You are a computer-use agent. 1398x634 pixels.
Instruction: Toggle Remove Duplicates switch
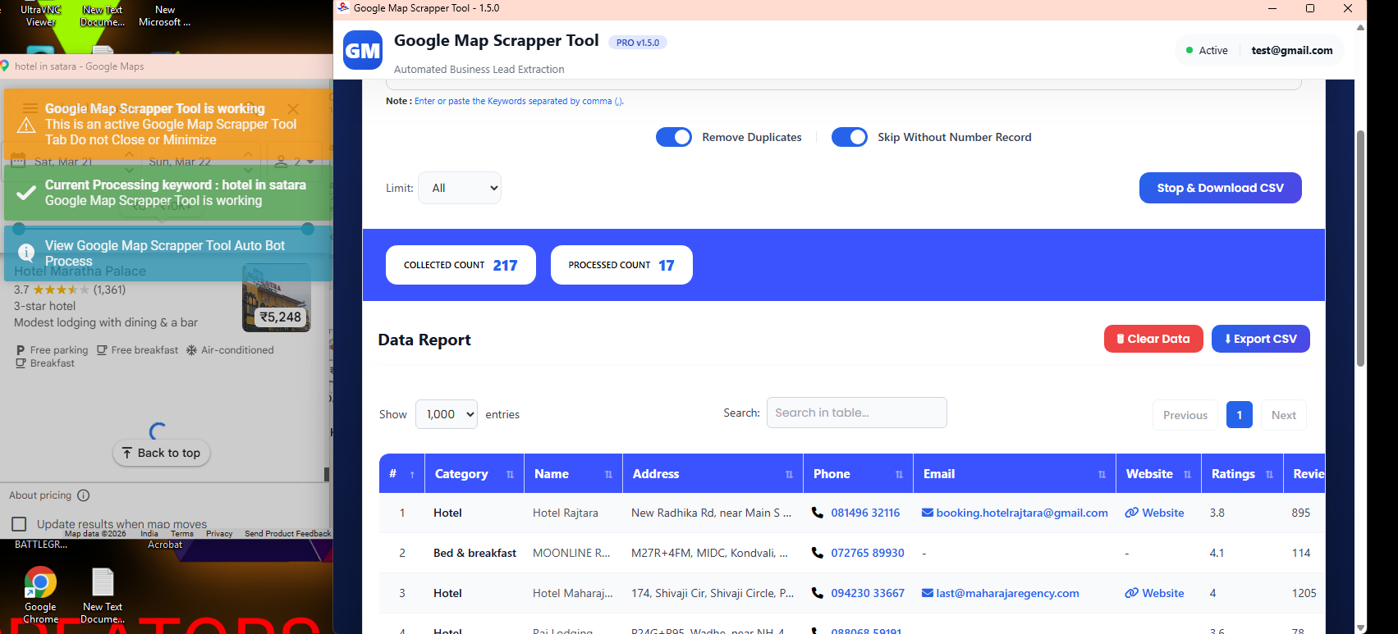pos(673,137)
